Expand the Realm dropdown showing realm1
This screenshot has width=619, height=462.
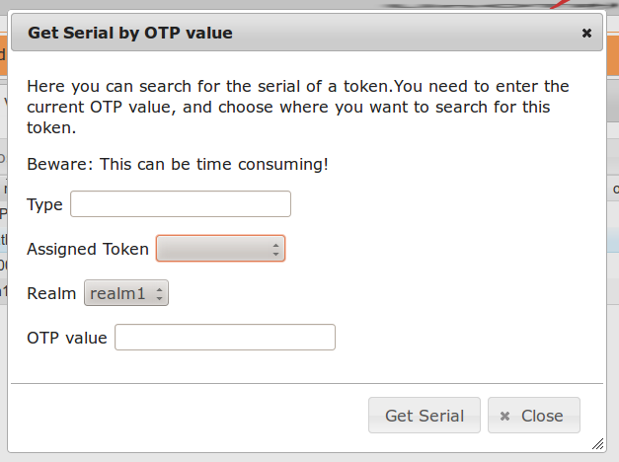tap(126, 293)
